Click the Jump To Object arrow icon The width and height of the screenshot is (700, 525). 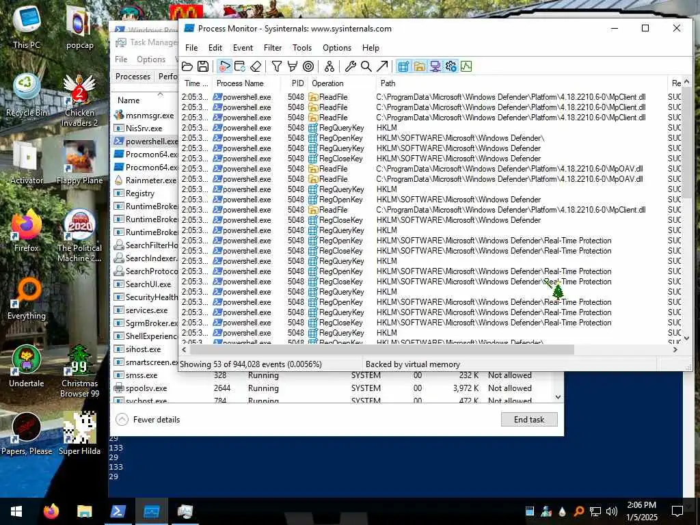(x=381, y=66)
